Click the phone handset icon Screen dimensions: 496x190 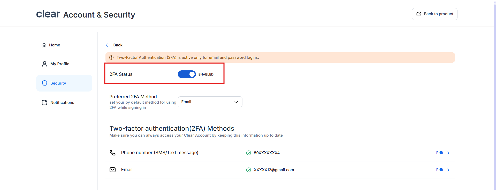pyautogui.click(x=113, y=153)
